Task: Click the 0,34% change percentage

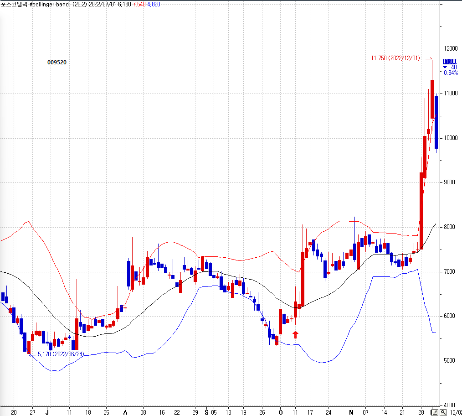Action: 451,73
